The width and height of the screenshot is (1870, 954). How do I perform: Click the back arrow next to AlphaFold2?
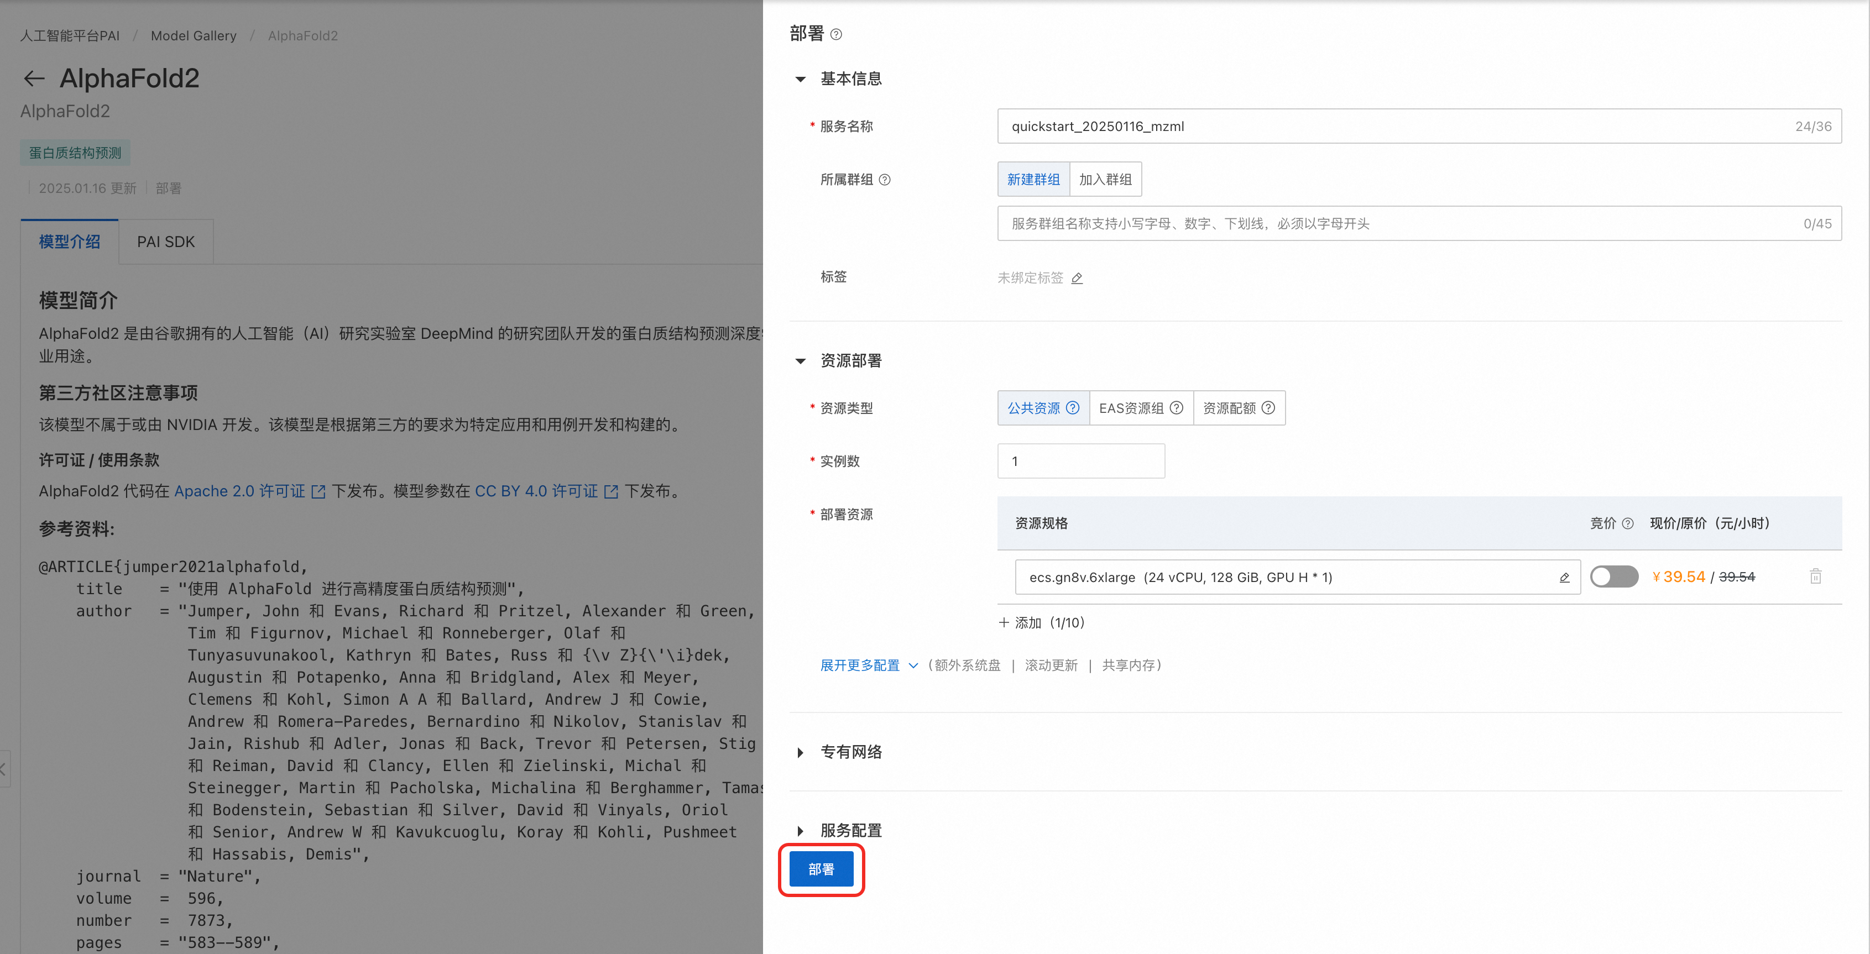(34, 78)
